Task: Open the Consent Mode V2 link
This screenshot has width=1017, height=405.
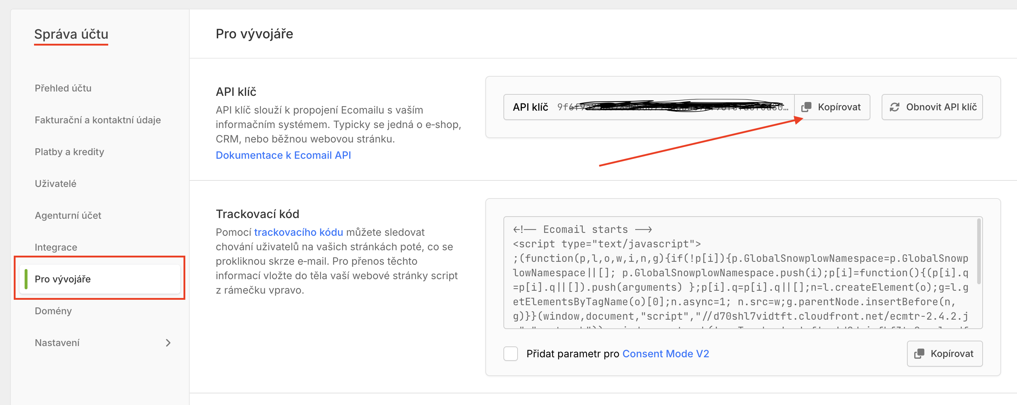Action: (666, 354)
